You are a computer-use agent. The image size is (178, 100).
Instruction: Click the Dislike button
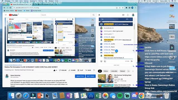coord(63,70)
